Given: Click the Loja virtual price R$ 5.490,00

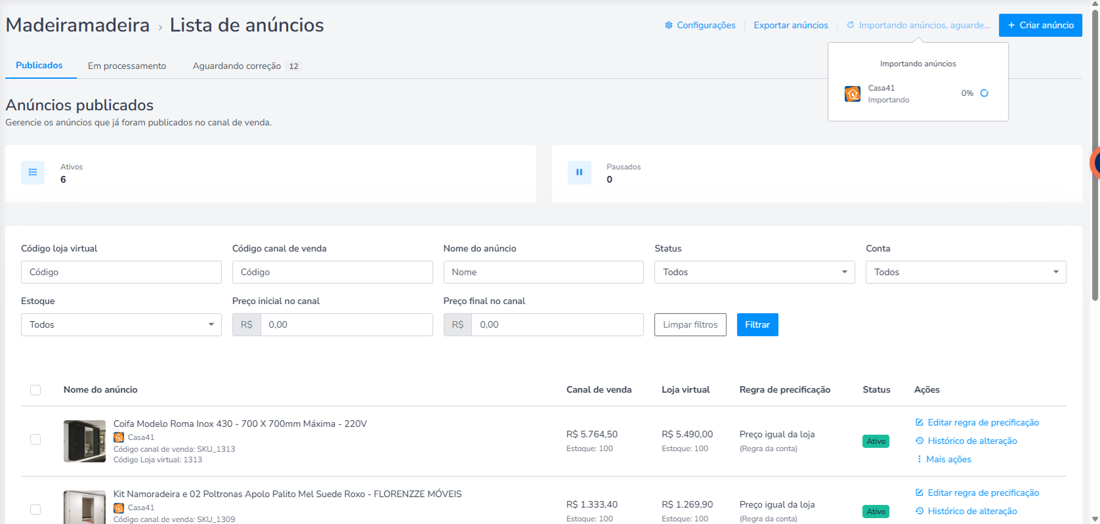Looking at the screenshot, I should click(687, 434).
